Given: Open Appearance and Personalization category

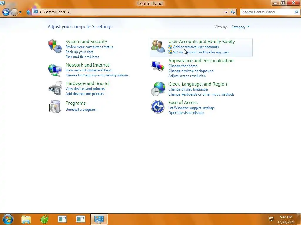Looking at the screenshot, I should pyautogui.click(x=201, y=61).
